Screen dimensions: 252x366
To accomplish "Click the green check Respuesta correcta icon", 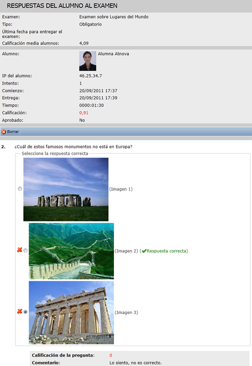I will click(144, 251).
